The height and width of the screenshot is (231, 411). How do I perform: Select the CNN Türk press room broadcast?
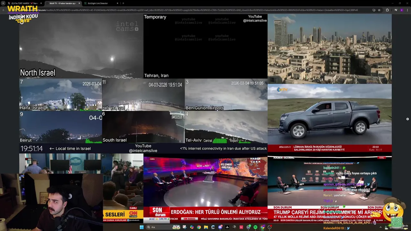click(x=81, y=188)
